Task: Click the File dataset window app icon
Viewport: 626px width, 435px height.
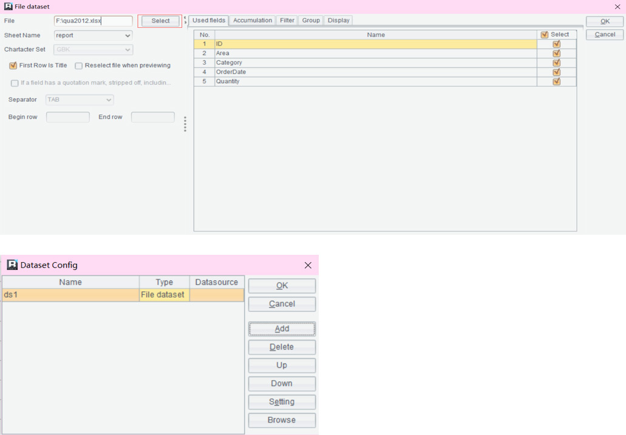Action: (8, 7)
